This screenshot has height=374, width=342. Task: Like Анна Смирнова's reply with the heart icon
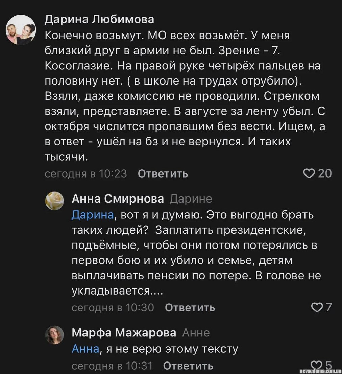(316, 307)
